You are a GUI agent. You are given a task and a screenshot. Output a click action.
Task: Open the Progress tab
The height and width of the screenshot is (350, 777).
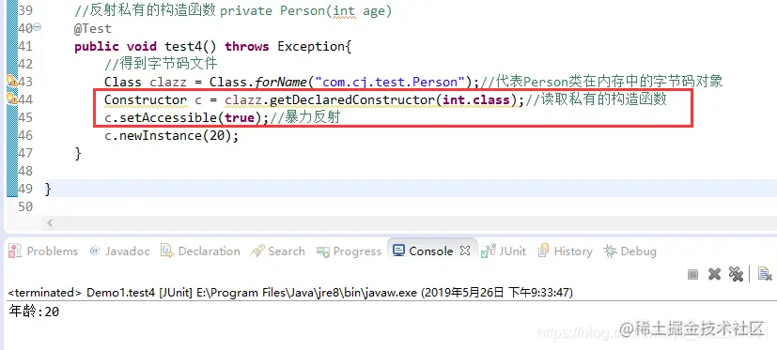349,251
